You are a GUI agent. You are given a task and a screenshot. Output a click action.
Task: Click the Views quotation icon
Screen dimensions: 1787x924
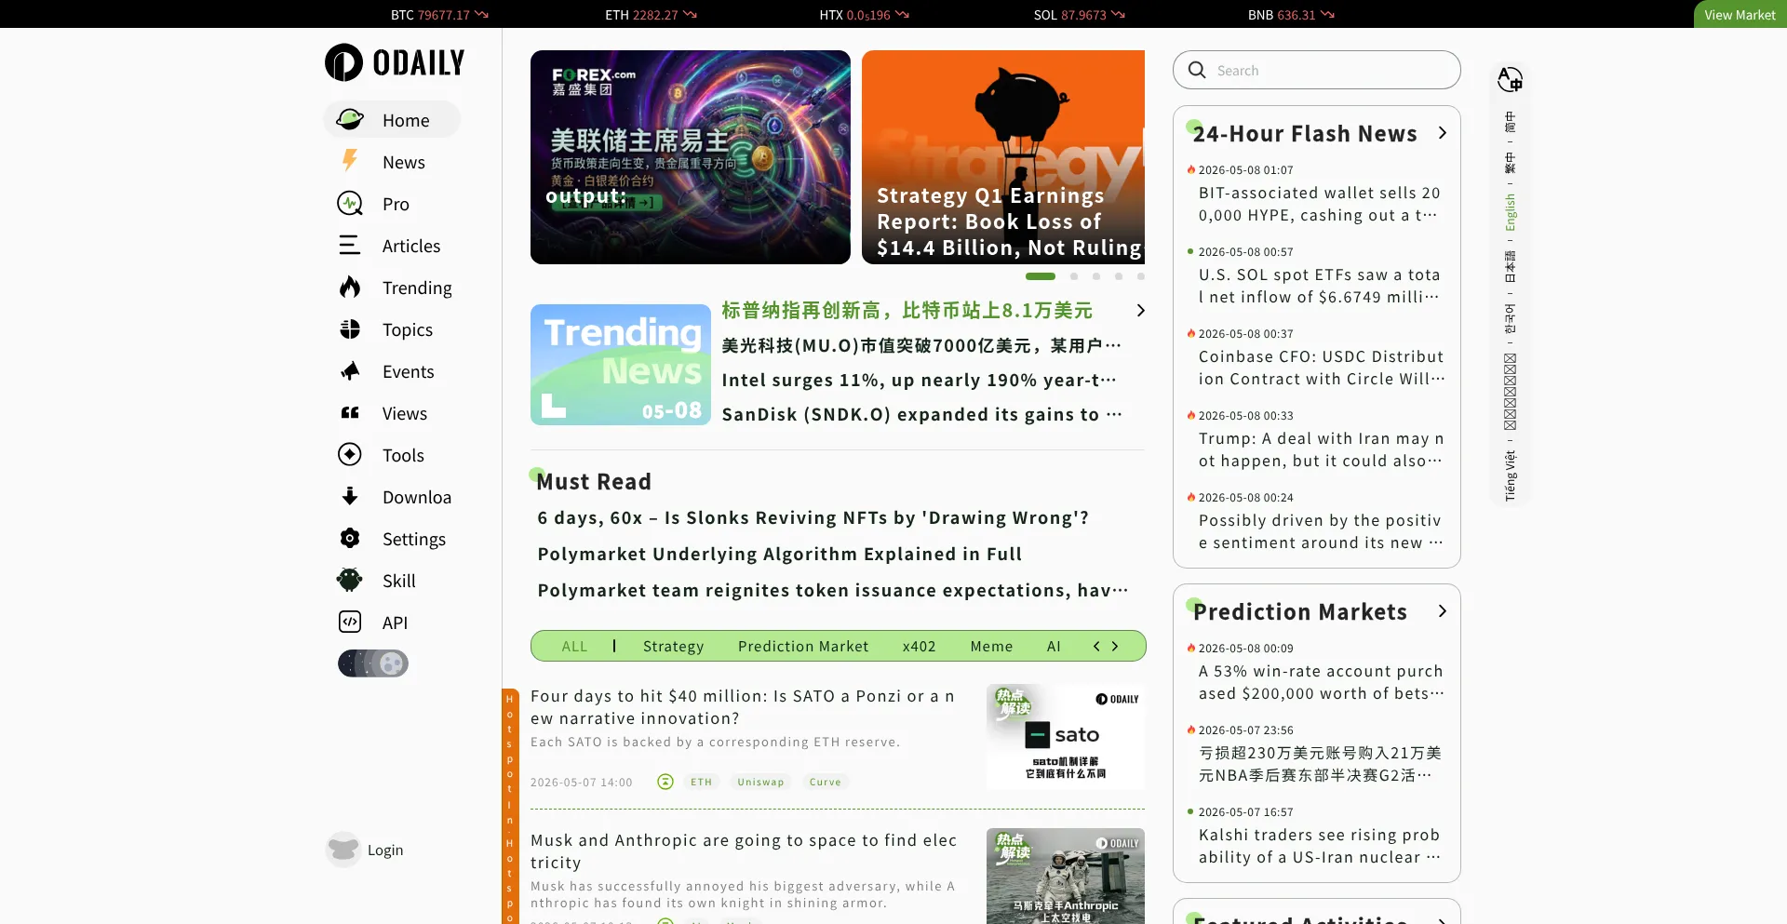coord(350,412)
